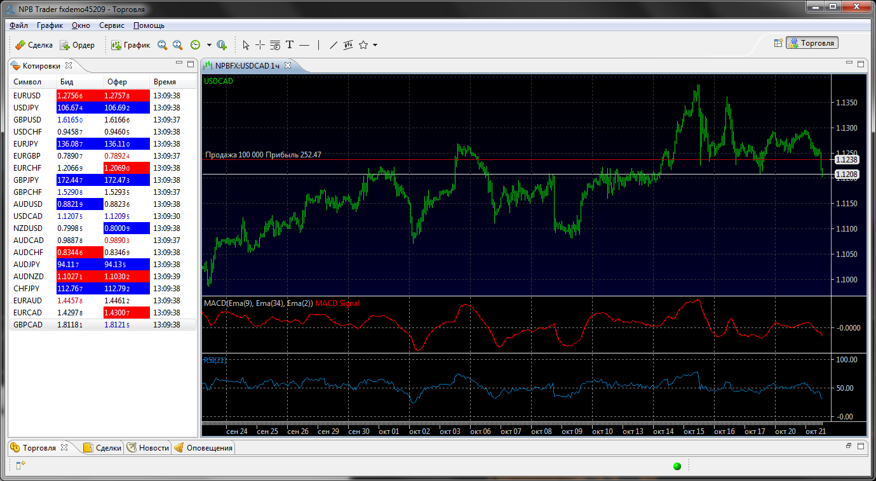Open the График menu

50,25
